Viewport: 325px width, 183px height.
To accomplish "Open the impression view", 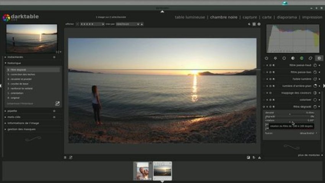I will [312, 17].
